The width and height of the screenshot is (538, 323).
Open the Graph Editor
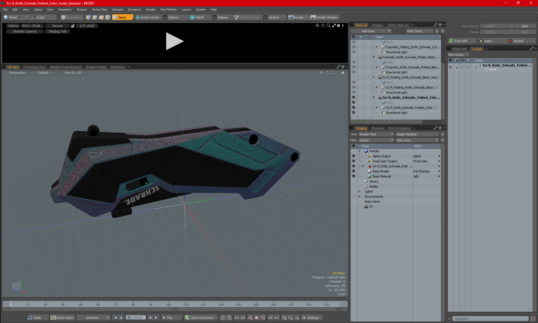(62, 318)
